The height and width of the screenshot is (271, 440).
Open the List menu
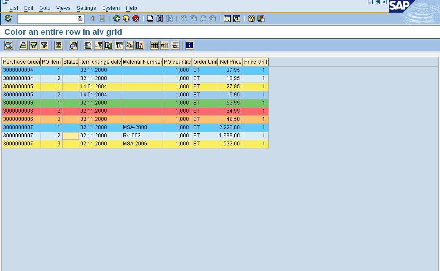pos(13,8)
